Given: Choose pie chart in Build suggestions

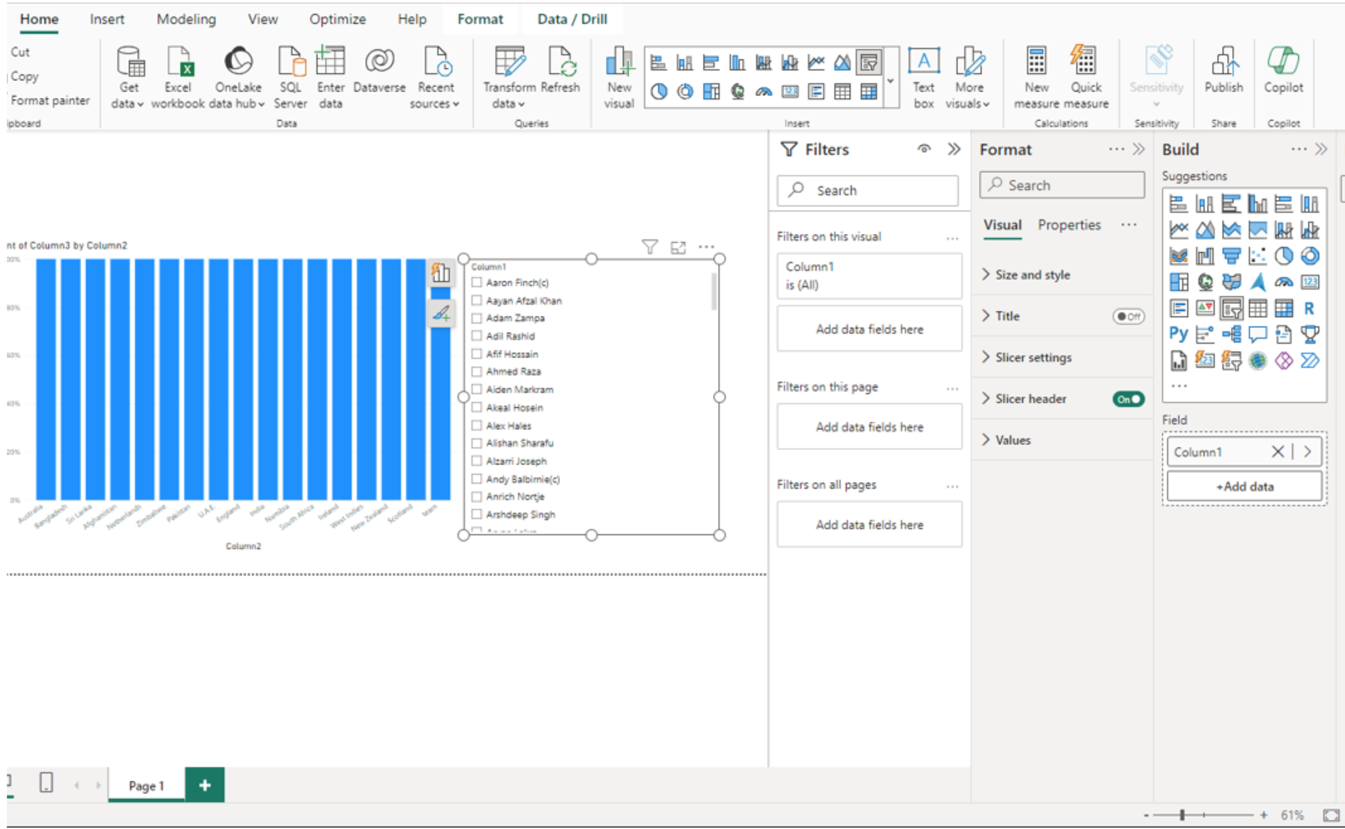Looking at the screenshot, I should click(1283, 256).
